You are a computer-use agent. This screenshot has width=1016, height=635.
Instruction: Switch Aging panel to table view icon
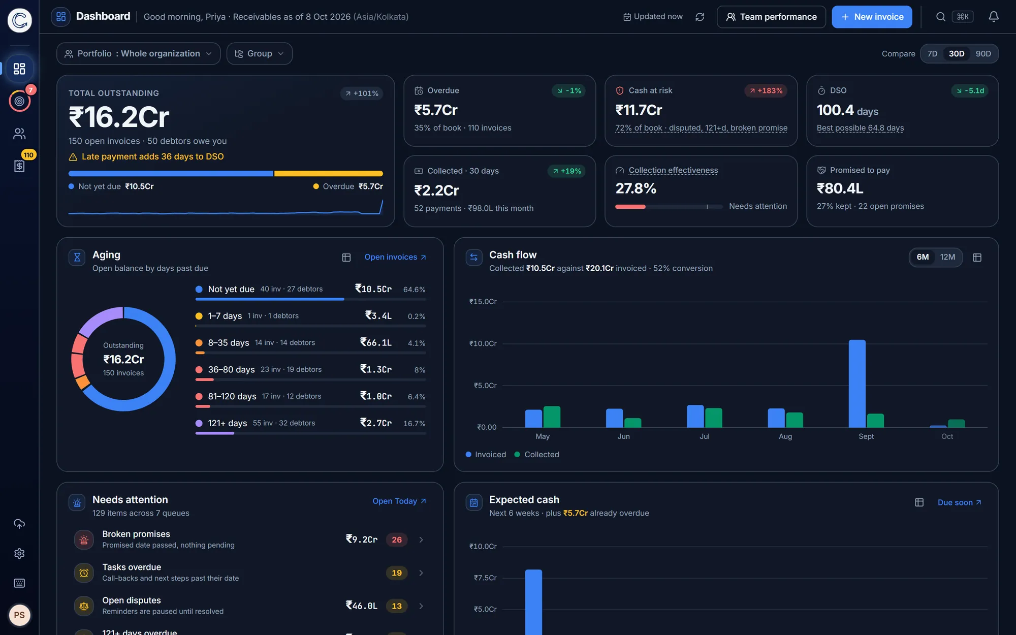(x=346, y=258)
